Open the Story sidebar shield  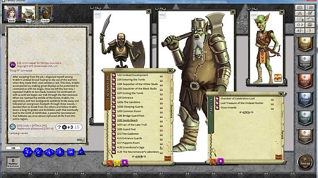[305, 44]
